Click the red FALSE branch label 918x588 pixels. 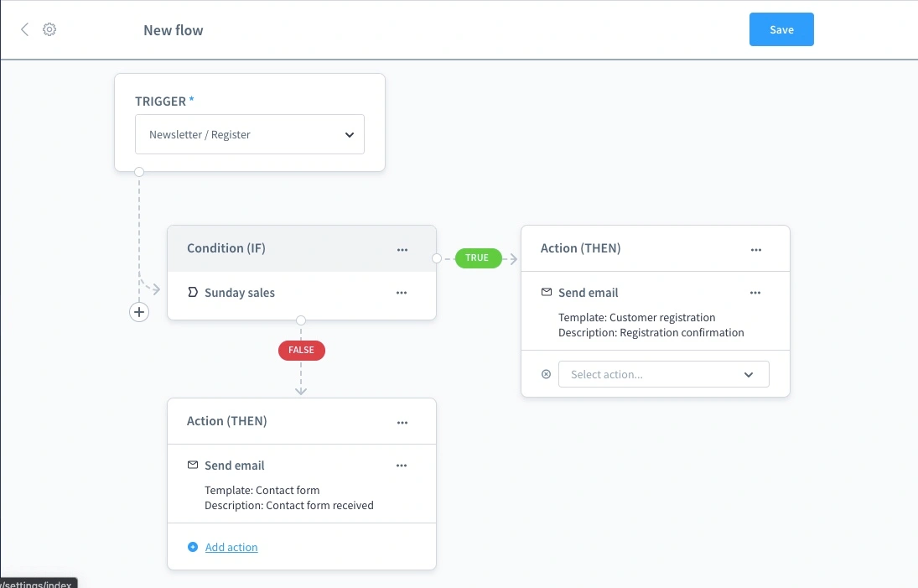tap(301, 351)
